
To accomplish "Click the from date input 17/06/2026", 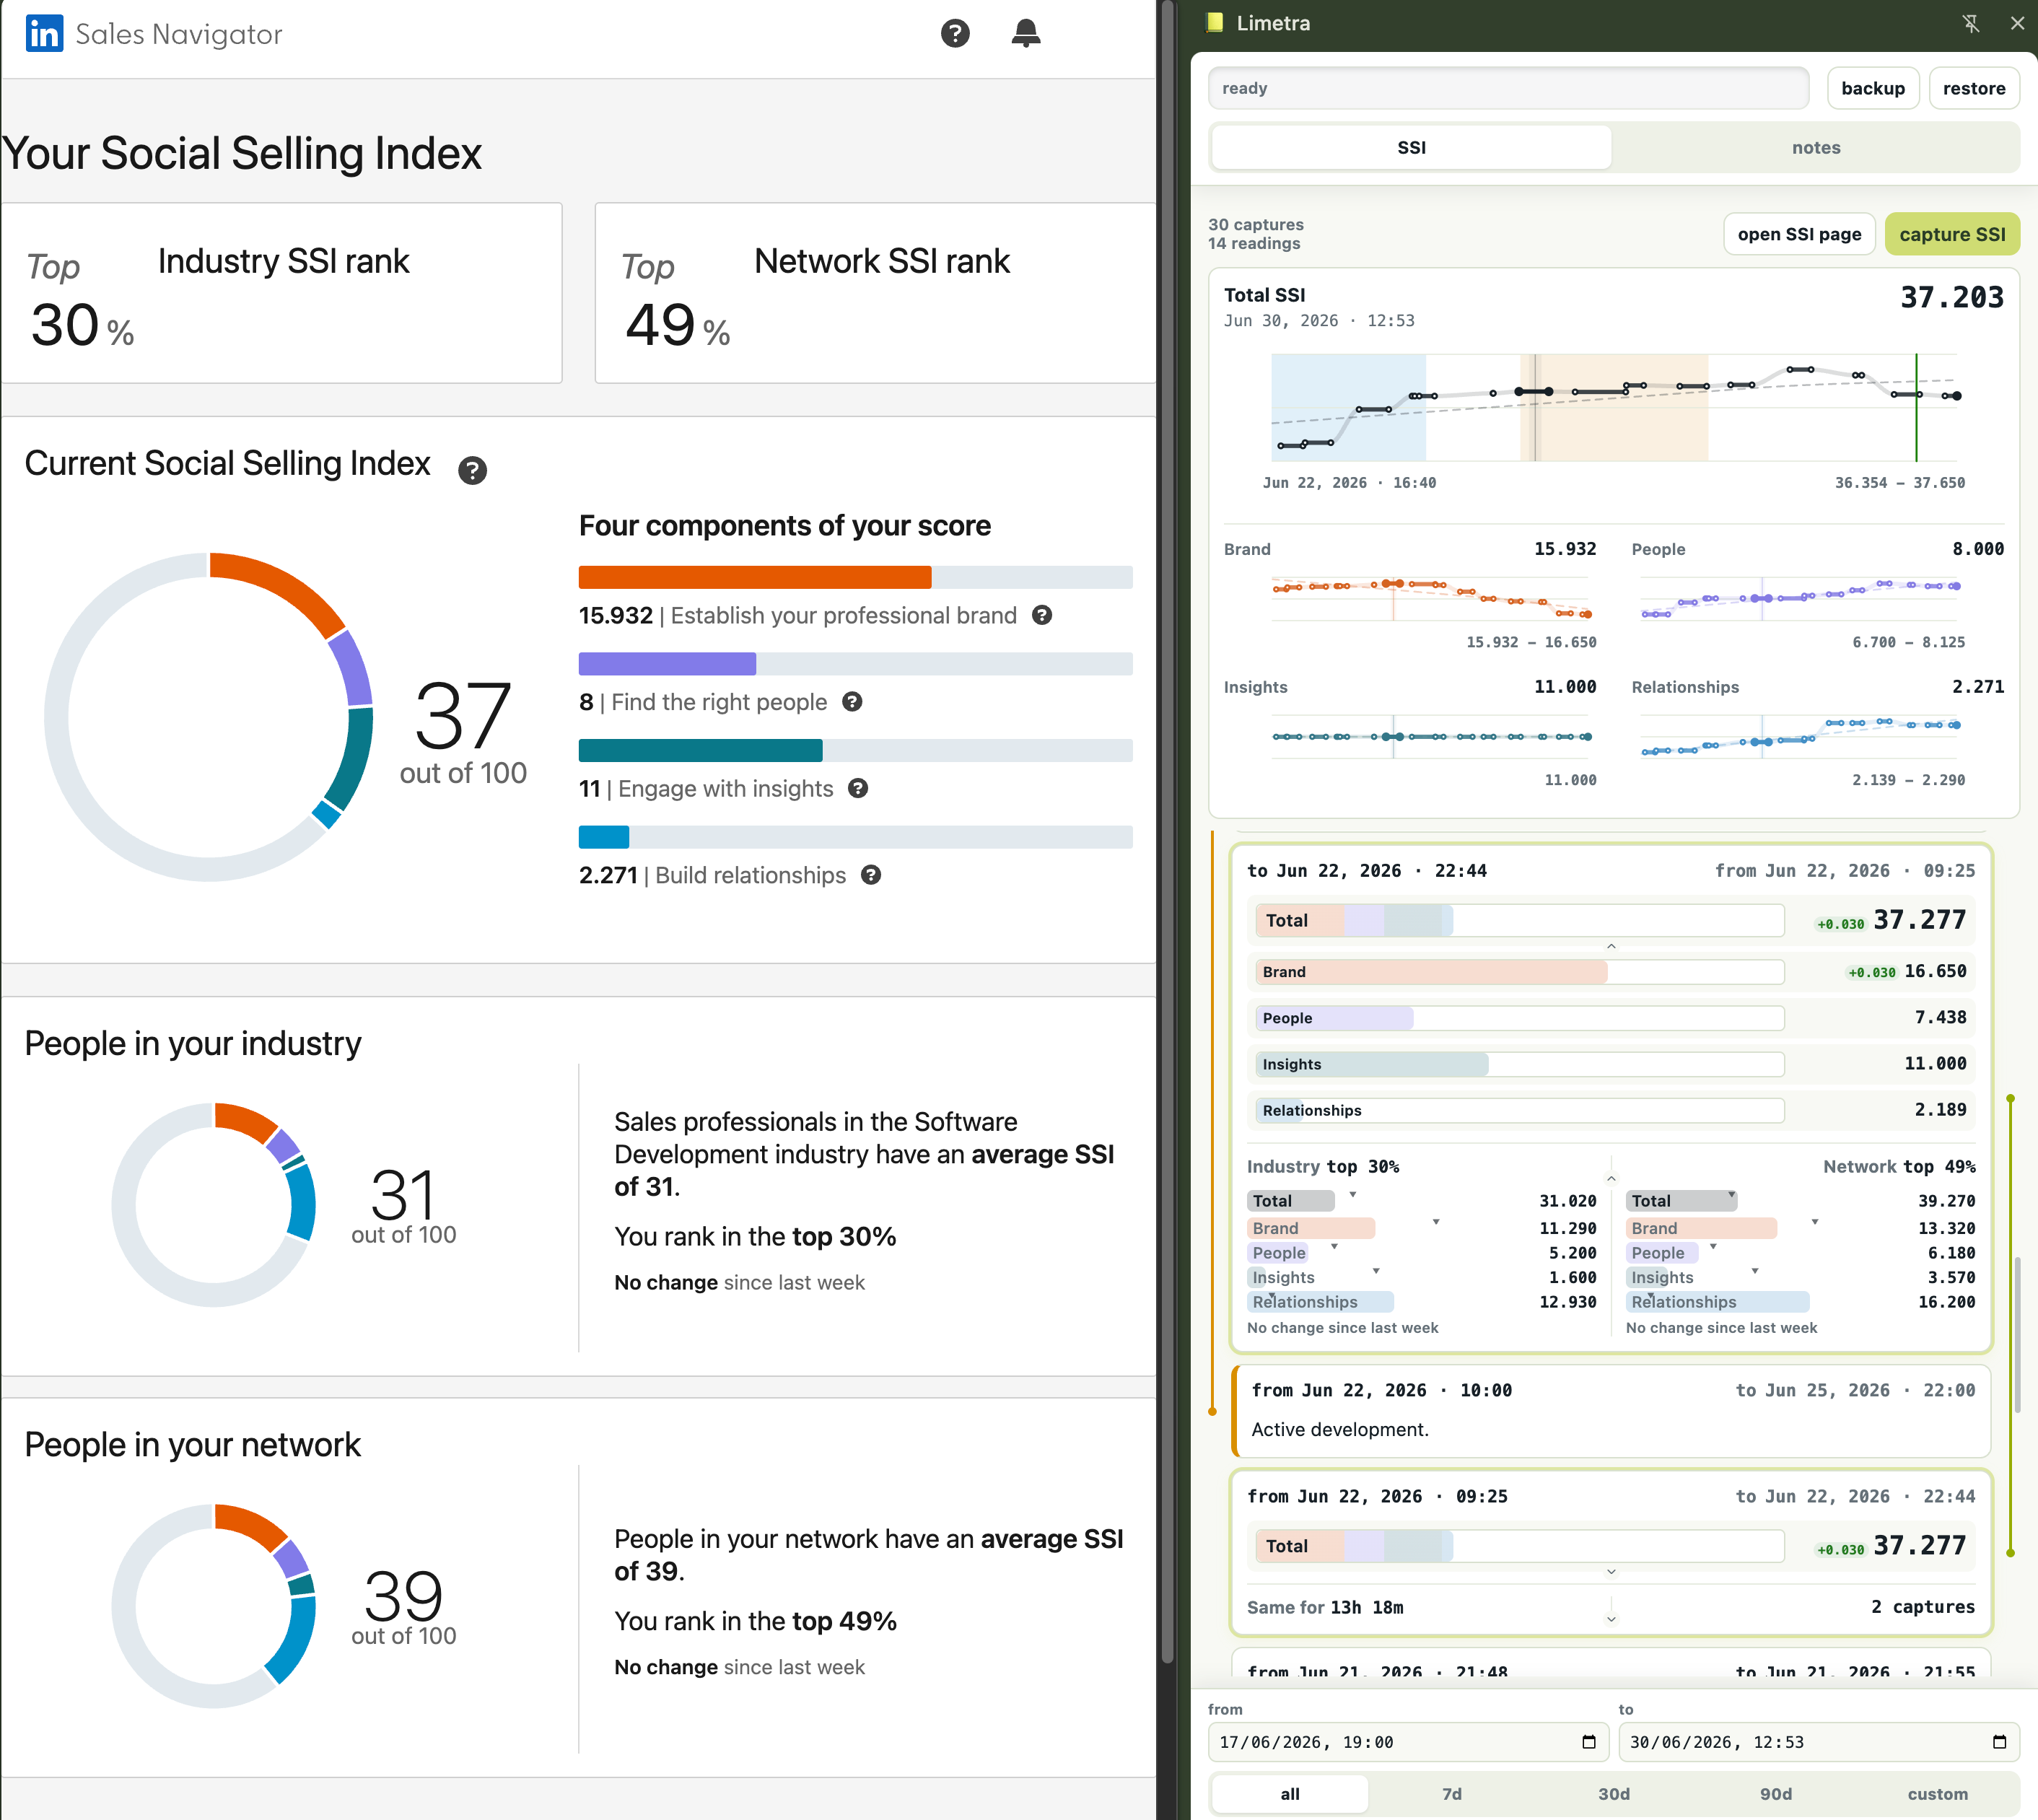I will [1408, 1742].
